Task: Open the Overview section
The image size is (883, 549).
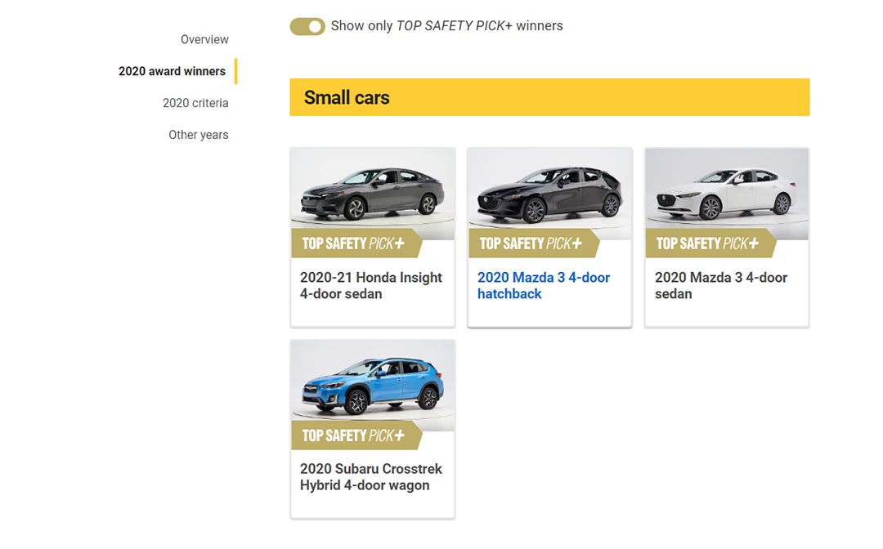Action: pos(204,39)
